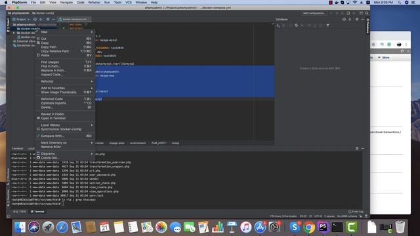Launch Google Chrome from the Dock
This screenshot has width=420, height=236.
click(309, 227)
